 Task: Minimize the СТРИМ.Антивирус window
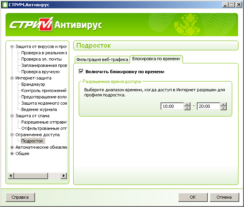225,5
